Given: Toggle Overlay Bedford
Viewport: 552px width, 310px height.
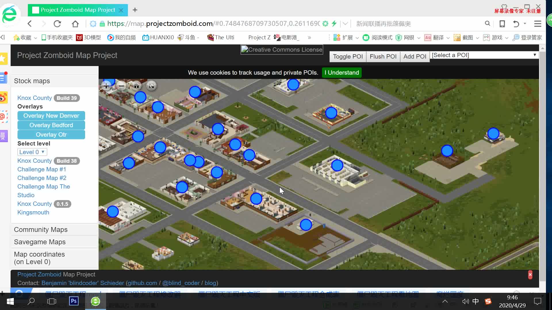Looking at the screenshot, I should (51, 125).
